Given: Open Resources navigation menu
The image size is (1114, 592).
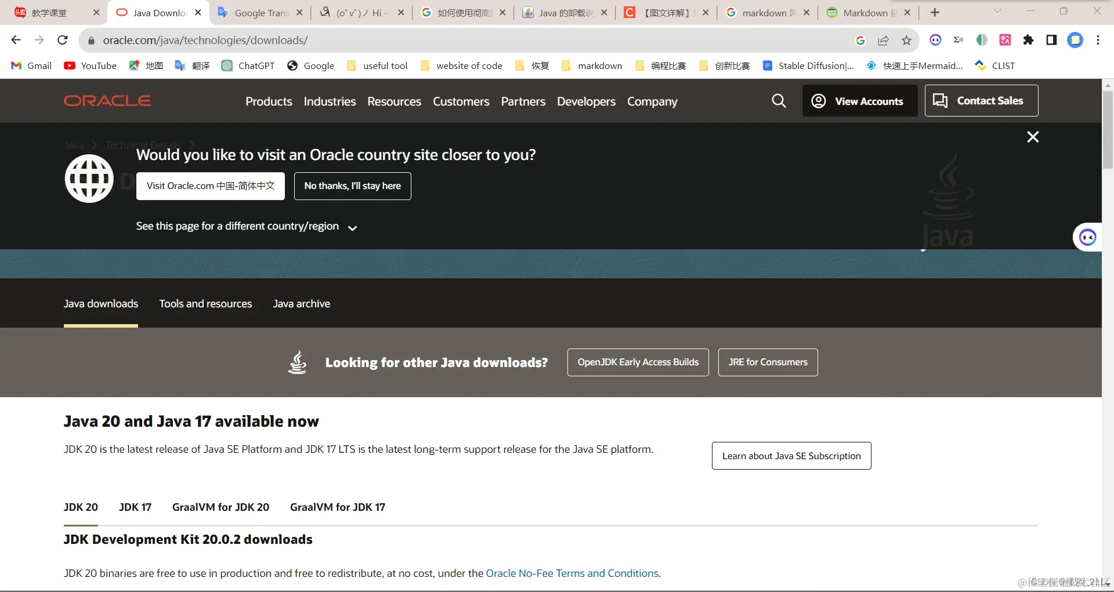Looking at the screenshot, I should (x=394, y=101).
